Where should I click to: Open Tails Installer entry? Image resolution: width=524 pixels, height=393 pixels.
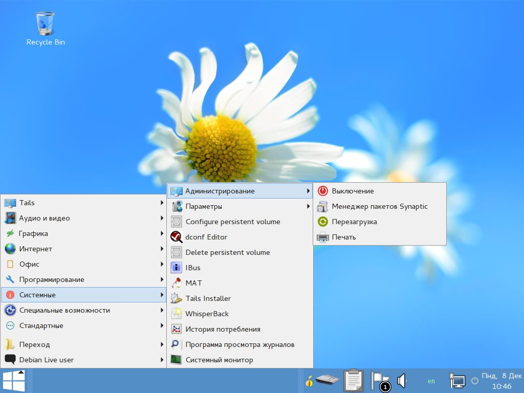[x=208, y=298]
